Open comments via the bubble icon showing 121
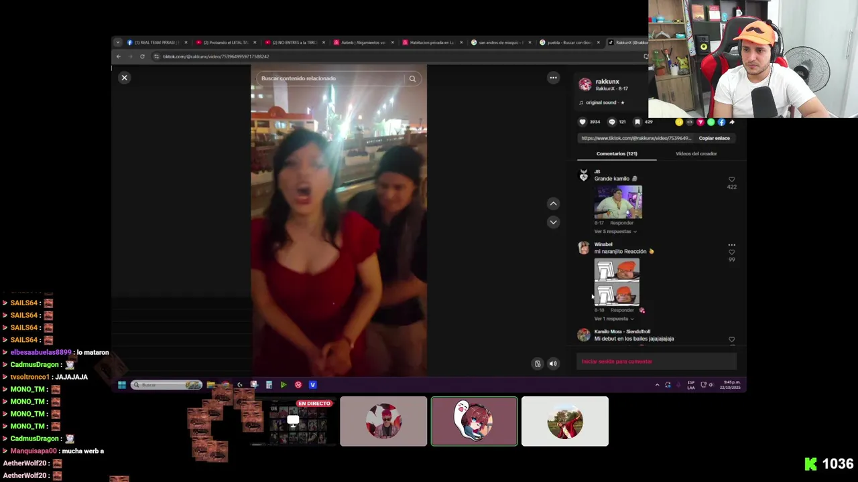858x482 pixels. 611,122
